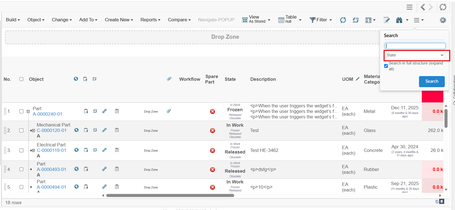Screen dimensions: 455x210
Task: Open the View As Stored dropdown
Action: pos(256,19)
